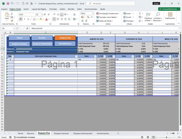Wrap text in the selected cell
182x139 pixels.
[x=75, y=15]
